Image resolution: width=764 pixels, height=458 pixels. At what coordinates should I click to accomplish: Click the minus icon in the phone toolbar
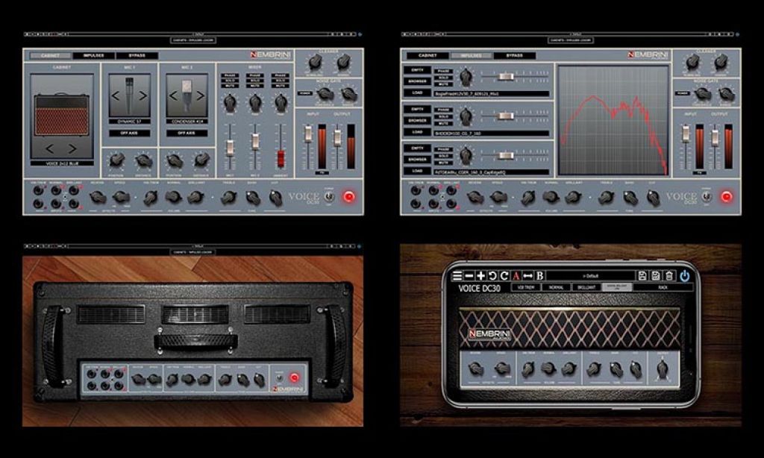tap(469, 276)
